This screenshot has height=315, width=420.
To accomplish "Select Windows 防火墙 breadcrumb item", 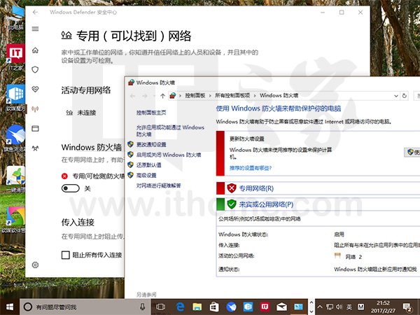I will pyautogui.click(x=279, y=95).
